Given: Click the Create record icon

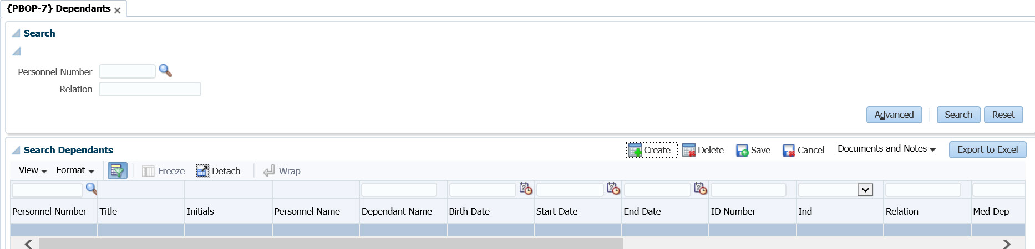Looking at the screenshot, I should click(635, 150).
